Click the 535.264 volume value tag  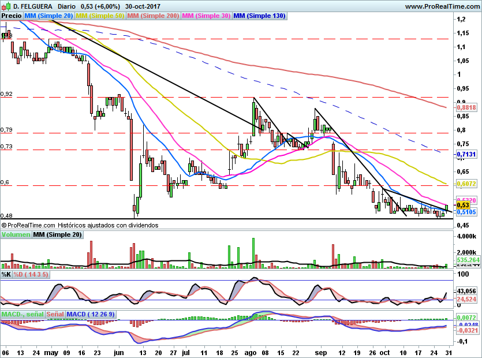468,260
